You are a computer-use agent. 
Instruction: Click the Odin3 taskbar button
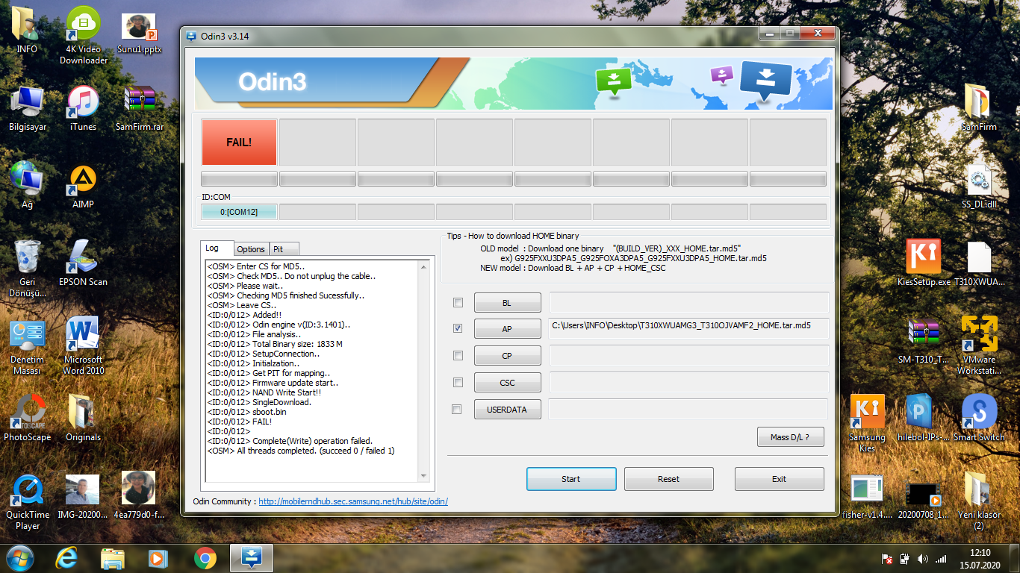click(252, 557)
